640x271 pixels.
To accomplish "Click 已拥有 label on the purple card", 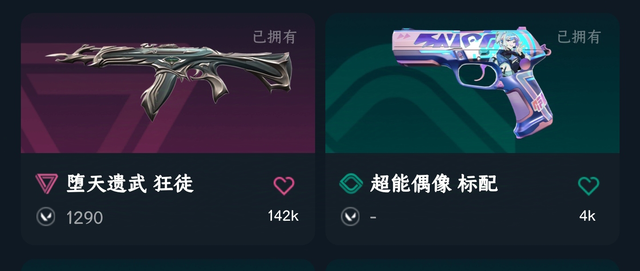I will tap(275, 37).
